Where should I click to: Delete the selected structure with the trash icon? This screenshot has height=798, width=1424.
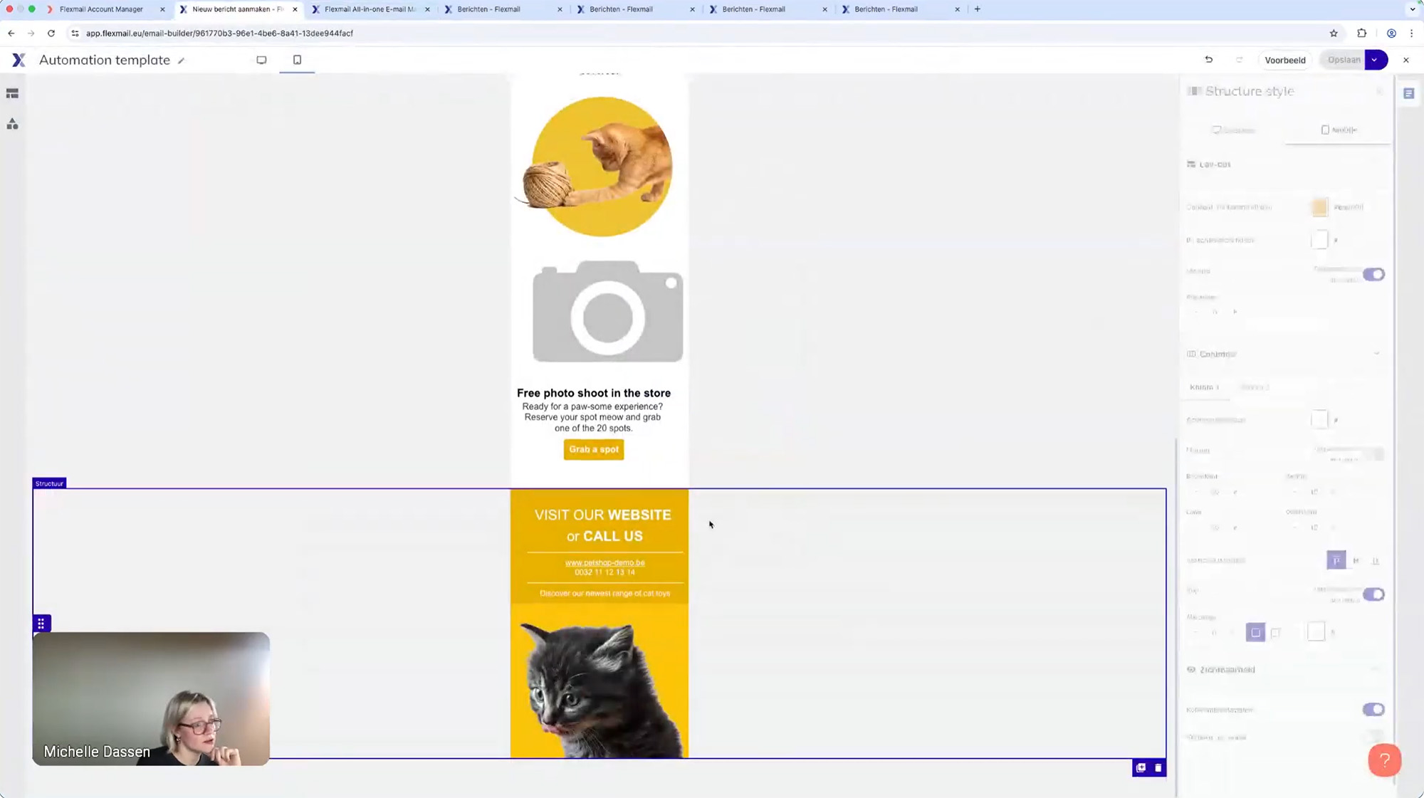point(1158,767)
